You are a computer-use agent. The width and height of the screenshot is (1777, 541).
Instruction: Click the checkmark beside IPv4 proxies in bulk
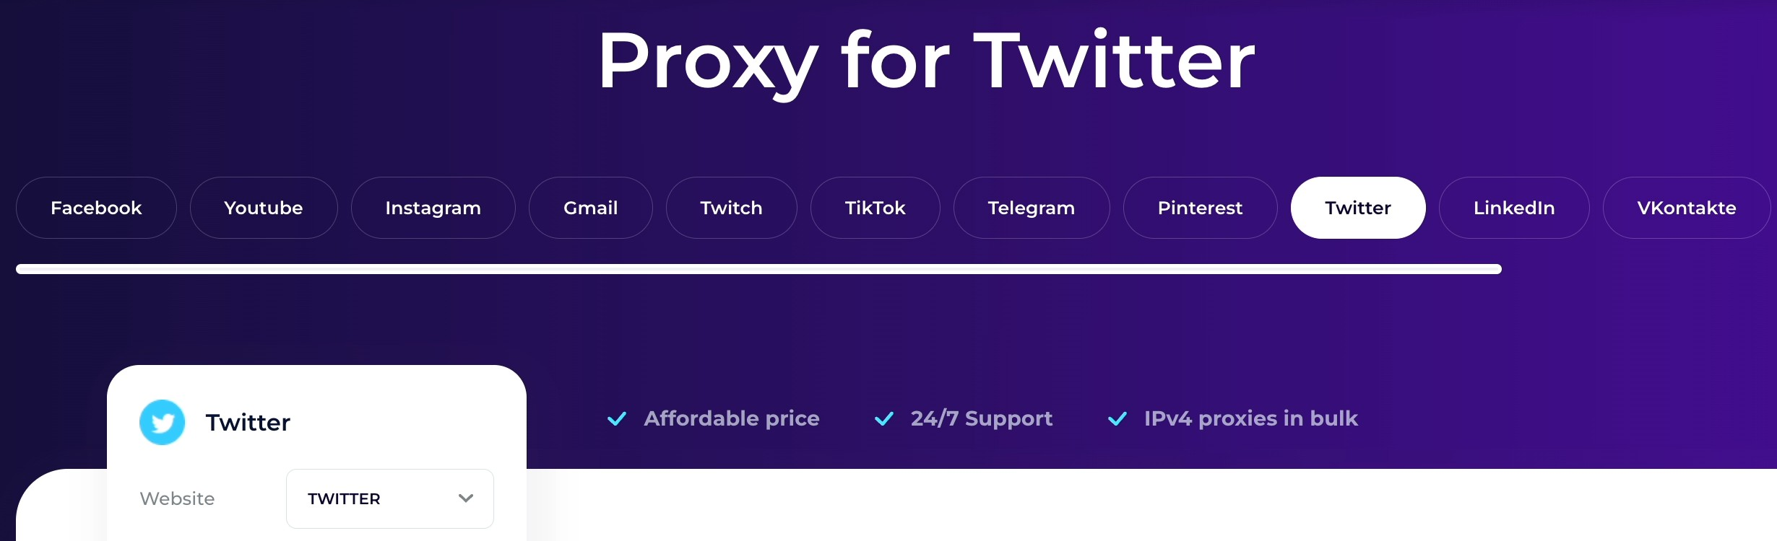point(1117,418)
